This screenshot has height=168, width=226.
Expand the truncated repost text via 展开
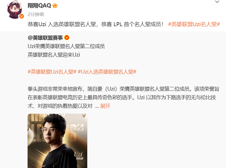tap(105, 106)
